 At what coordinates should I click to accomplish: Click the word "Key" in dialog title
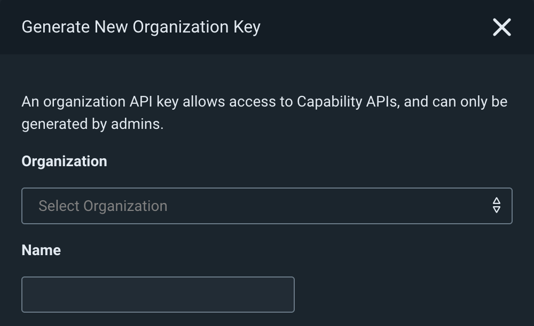247,27
